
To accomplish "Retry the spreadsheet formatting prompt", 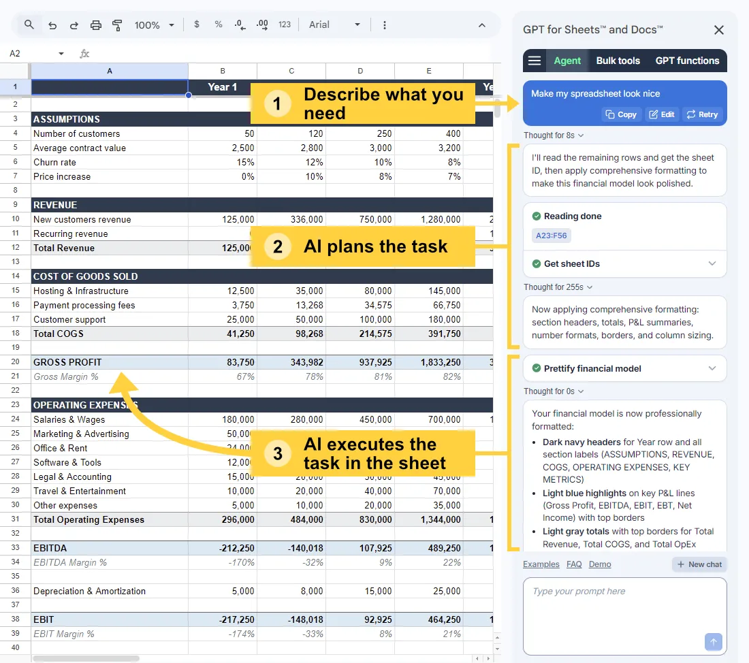I will [x=702, y=114].
